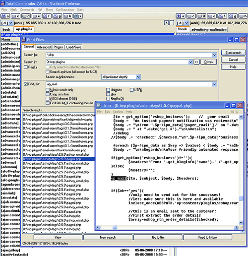Expand the Search for dropdown
Image resolution: width=248 pixels, height=256 pixels.
214,55
